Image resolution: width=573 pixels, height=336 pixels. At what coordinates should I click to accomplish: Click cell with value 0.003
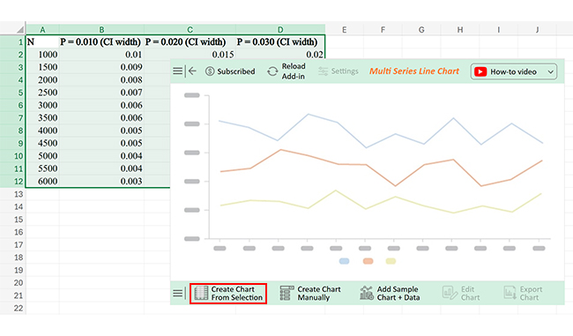tap(101, 181)
